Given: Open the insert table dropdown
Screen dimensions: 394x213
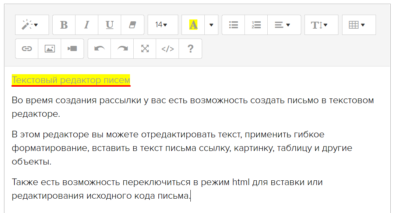Looking at the screenshot, I should (x=359, y=25).
